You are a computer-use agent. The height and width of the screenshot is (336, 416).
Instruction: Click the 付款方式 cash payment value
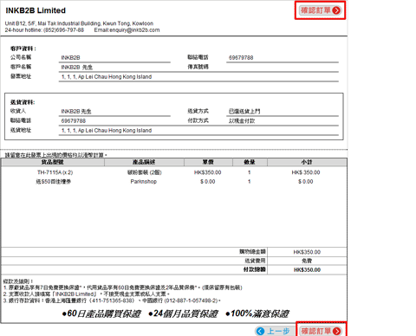(x=283, y=121)
